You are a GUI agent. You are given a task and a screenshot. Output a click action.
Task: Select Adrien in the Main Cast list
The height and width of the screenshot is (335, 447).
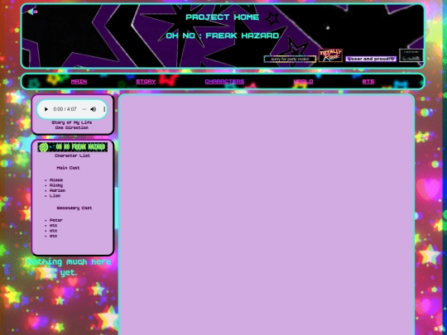[57, 190]
